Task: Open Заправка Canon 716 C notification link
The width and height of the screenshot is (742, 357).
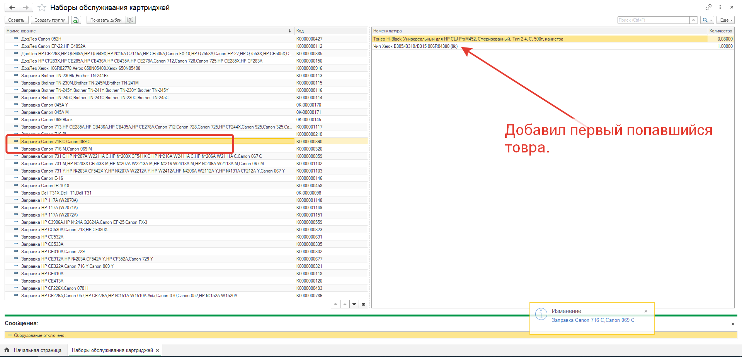Action: pos(593,320)
